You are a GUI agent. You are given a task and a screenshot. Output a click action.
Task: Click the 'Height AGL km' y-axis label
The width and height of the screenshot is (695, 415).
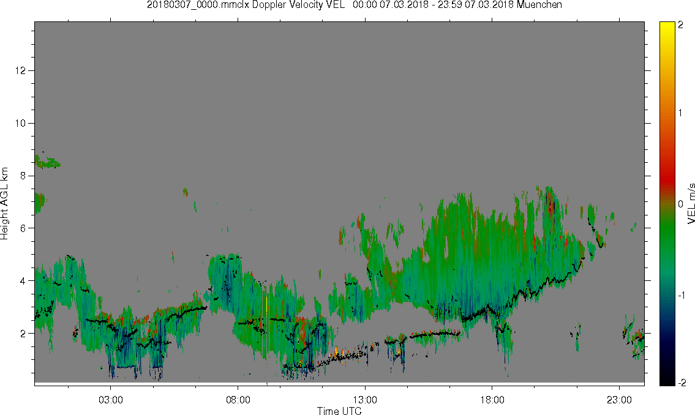pyautogui.click(x=4, y=204)
